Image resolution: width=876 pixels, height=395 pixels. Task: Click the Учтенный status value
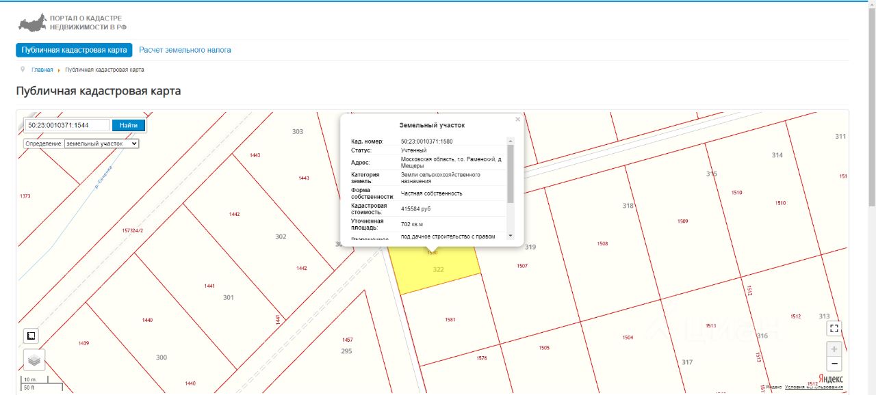(413, 150)
